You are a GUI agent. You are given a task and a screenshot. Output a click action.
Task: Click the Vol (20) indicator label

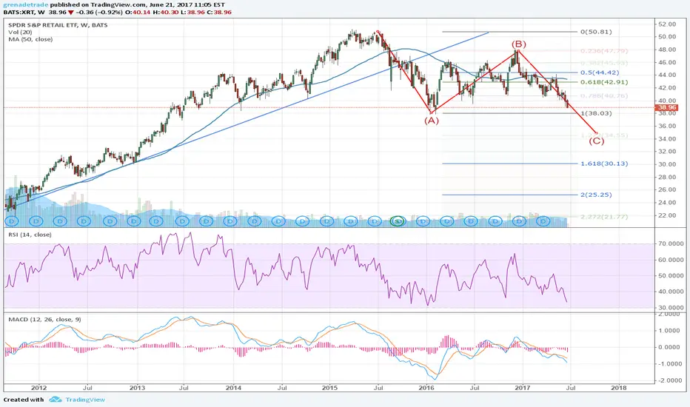(20, 32)
